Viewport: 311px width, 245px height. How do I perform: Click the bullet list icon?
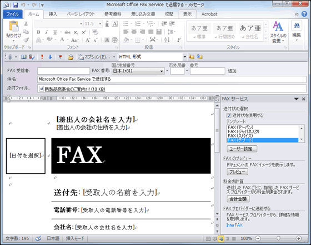click(126, 24)
